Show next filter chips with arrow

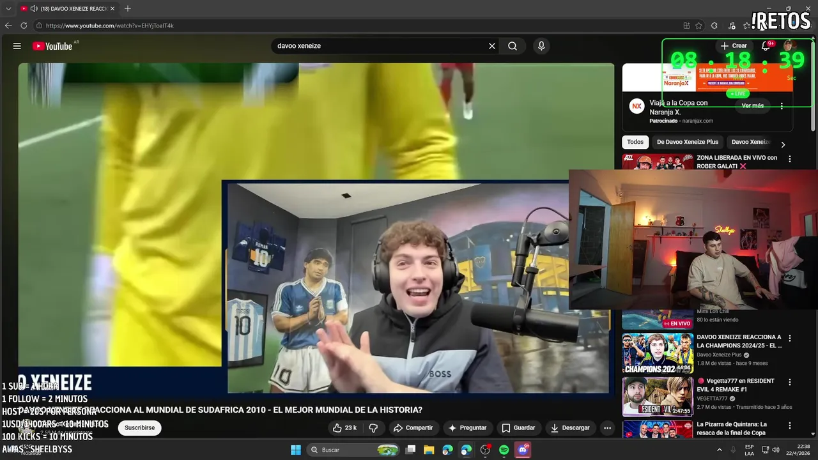(x=783, y=144)
